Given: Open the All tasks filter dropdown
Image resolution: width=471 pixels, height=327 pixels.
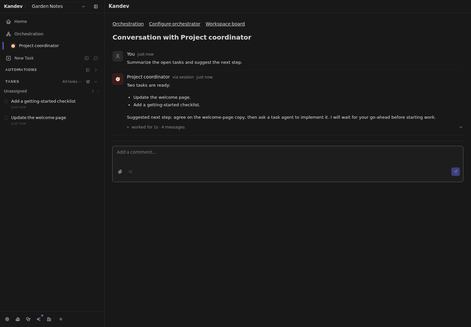Looking at the screenshot, I should pos(72,81).
